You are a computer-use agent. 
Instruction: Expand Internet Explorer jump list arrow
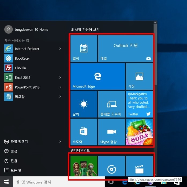[x=60, y=49]
